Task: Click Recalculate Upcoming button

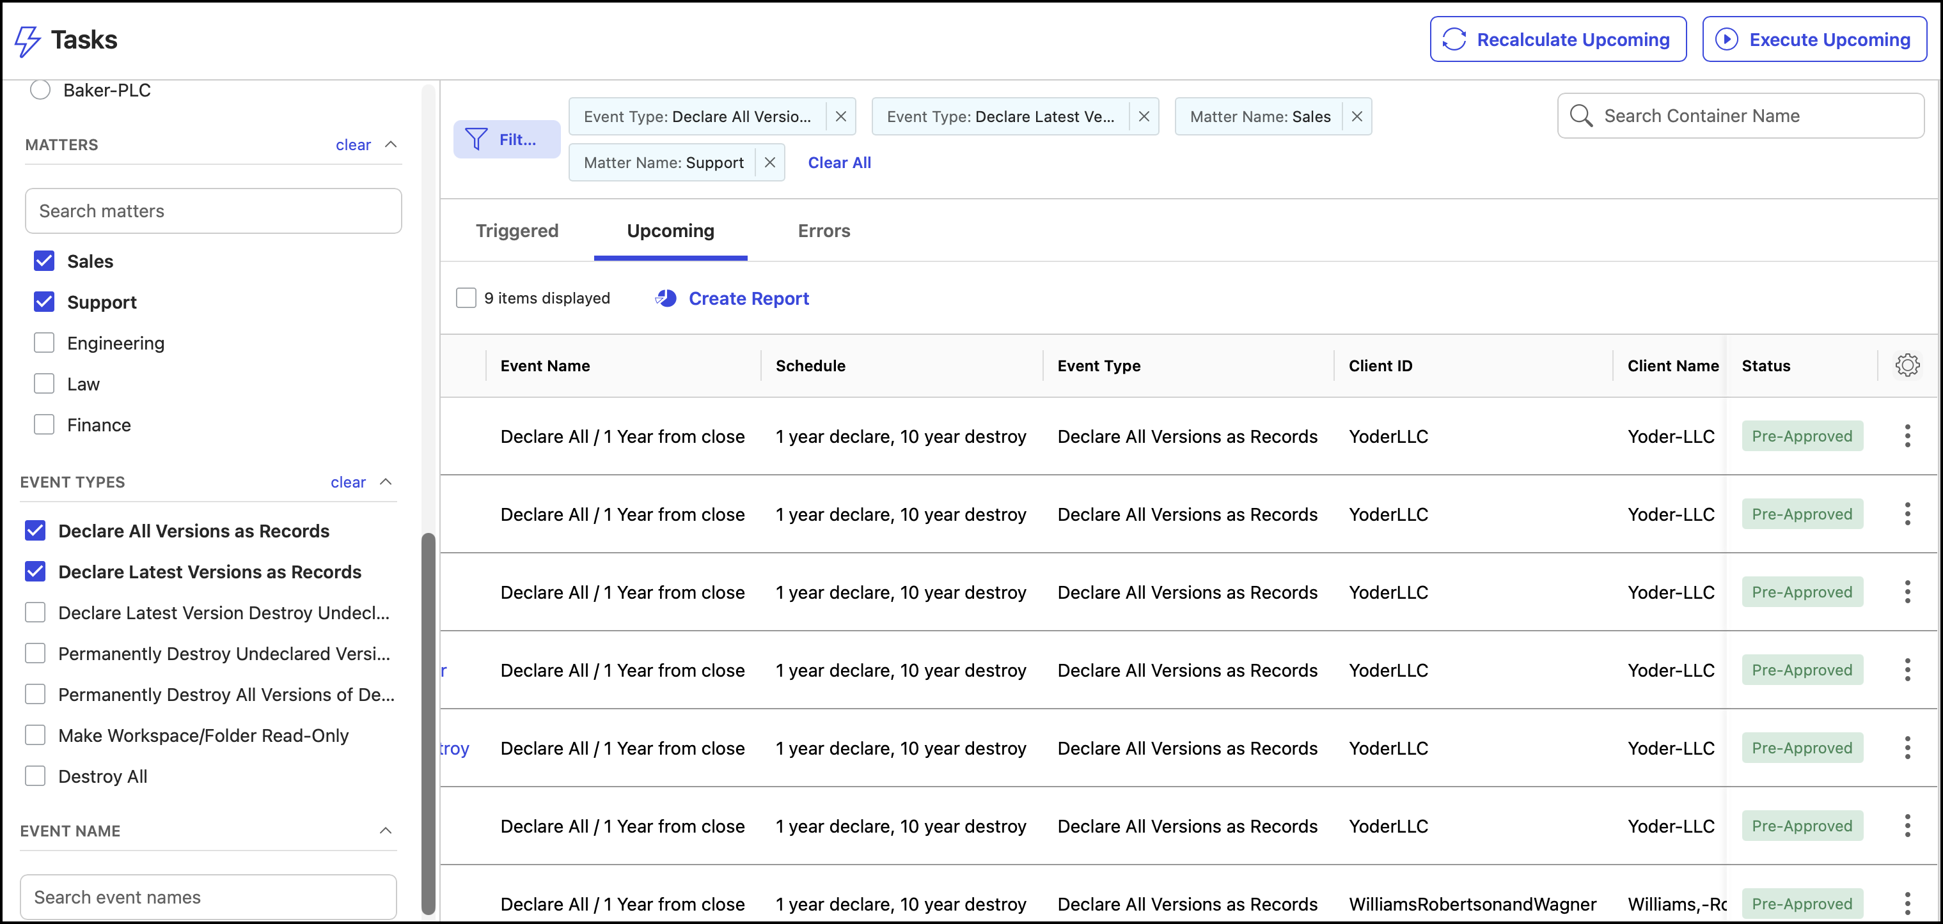Action: (x=1557, y=39)
